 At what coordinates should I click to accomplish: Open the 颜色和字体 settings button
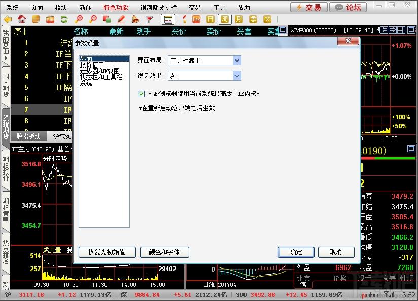tap(164, 252)
